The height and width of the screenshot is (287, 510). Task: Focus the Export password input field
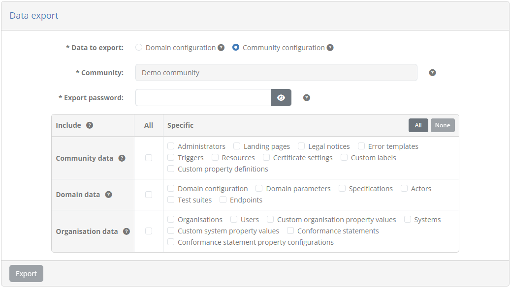pyautogui.click(x=203, y=98)
